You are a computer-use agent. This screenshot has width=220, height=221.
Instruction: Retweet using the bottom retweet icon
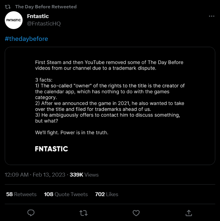(x=84, y=213)
